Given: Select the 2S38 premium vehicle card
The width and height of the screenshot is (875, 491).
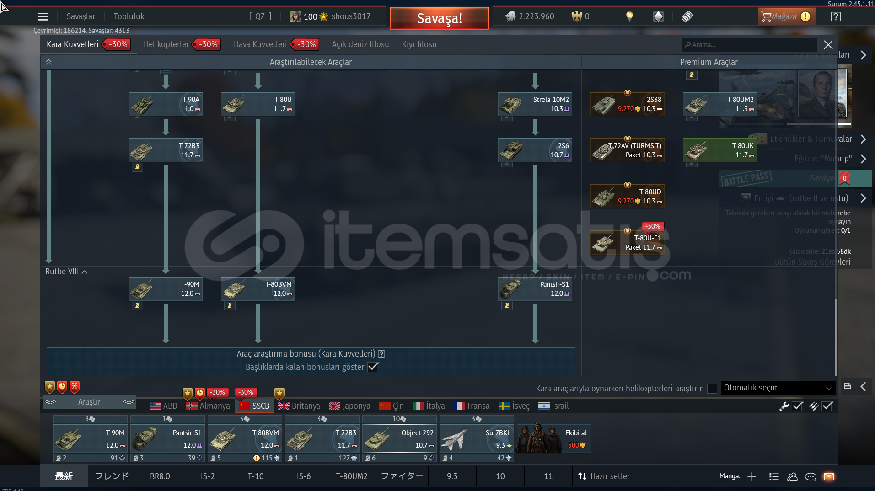Looking at the screenshot, I should 628,104.
